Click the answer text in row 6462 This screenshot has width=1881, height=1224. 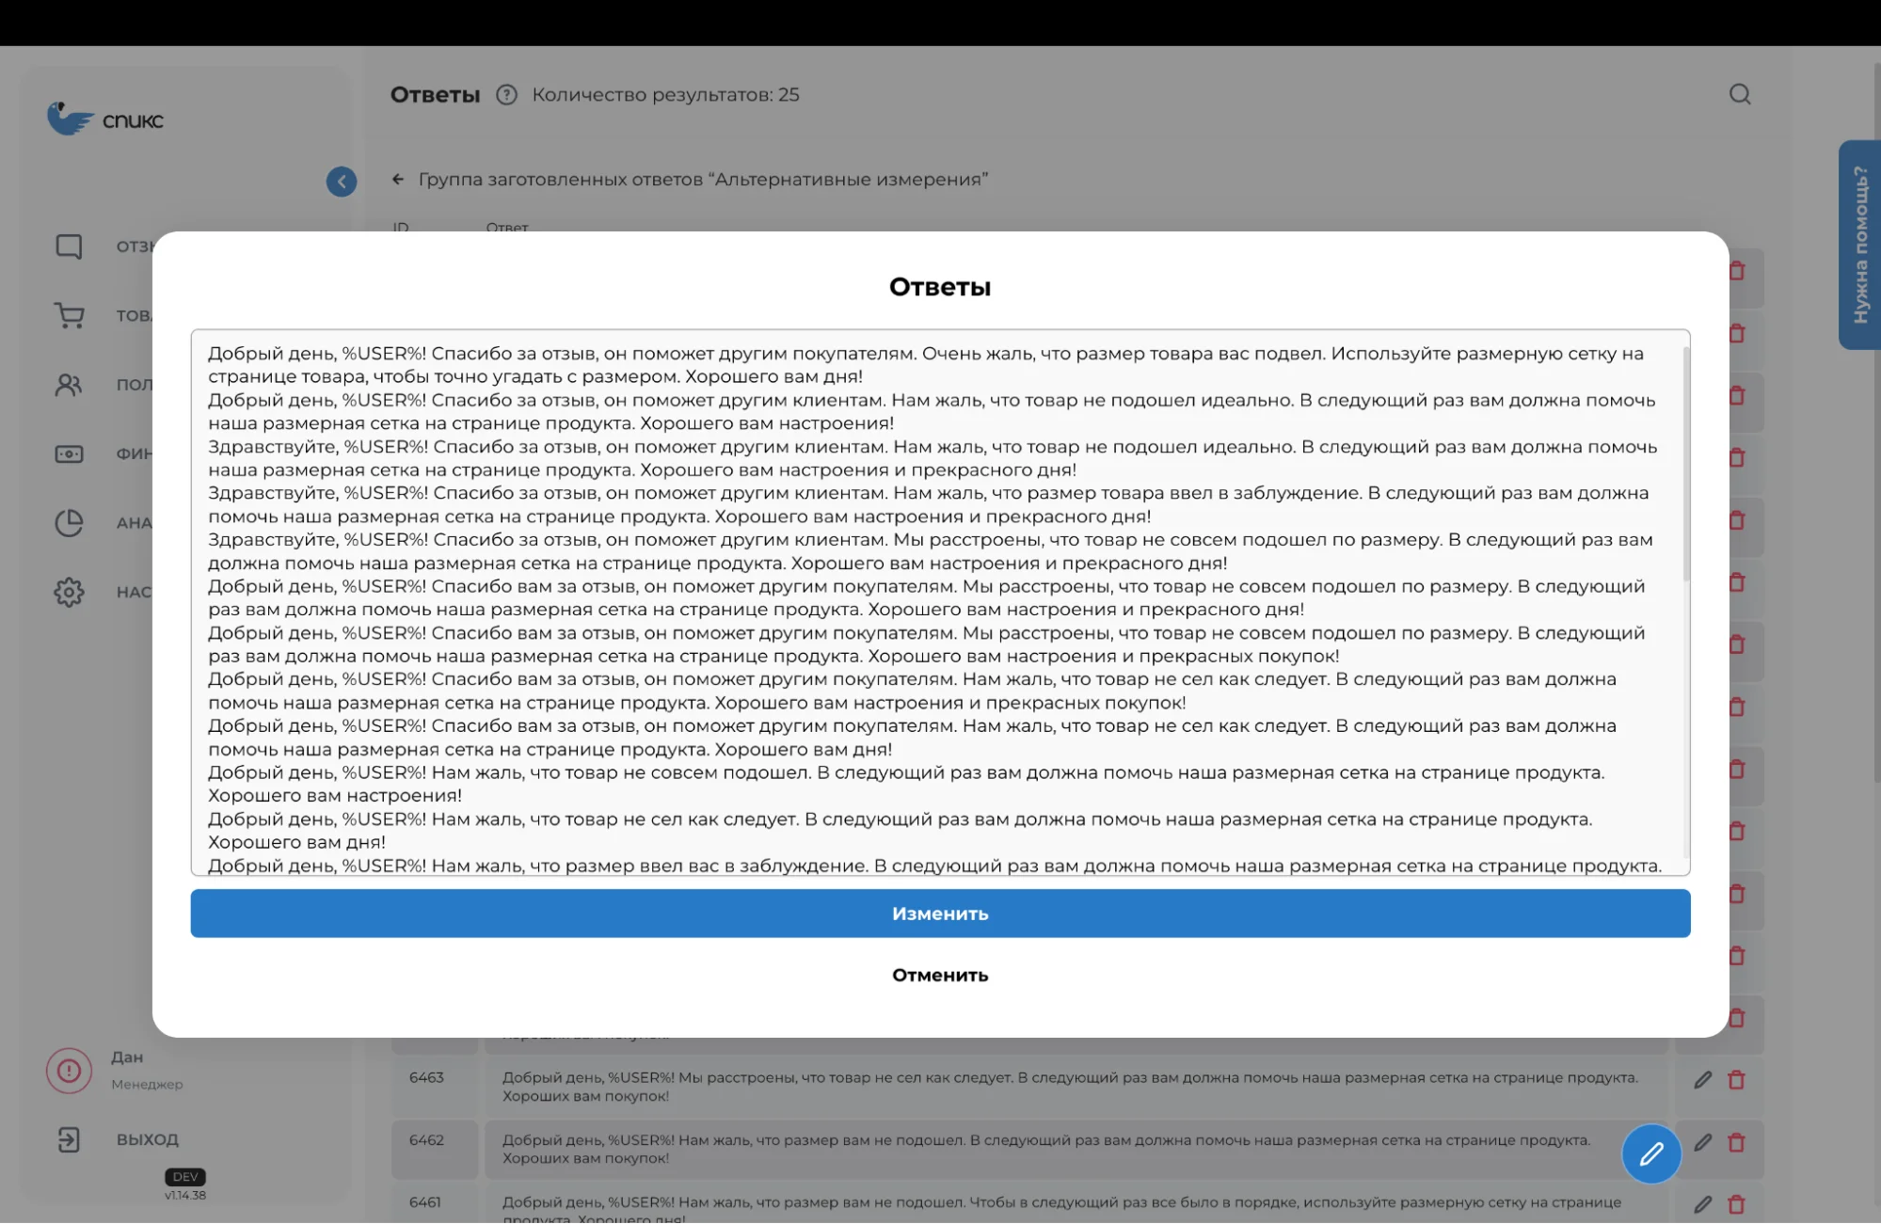pyautogui.click(x=1046, y=1149)
